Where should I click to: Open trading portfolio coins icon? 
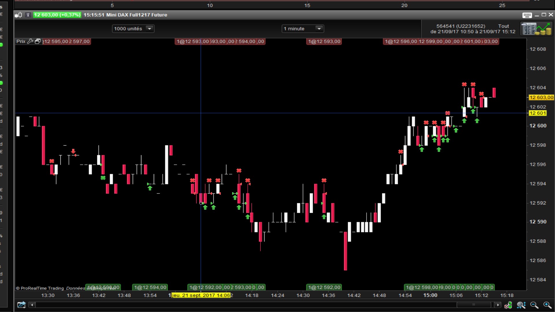click(x=536, y=29)
